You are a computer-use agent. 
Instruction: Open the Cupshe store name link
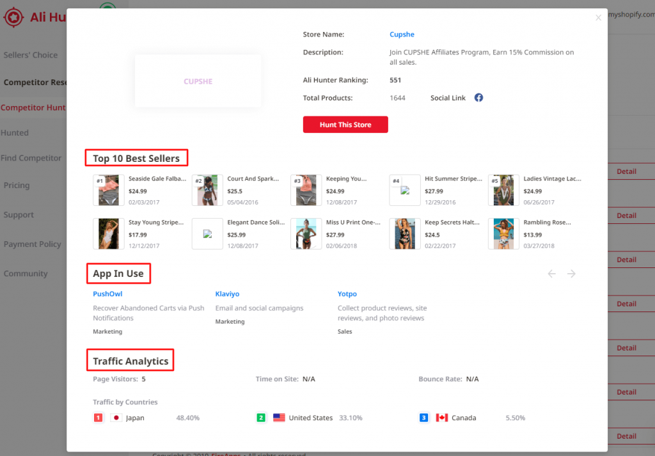[x=402, y=35]
